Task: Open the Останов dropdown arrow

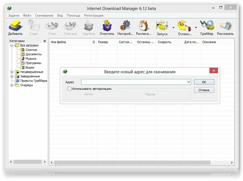Action: coord(196,27)
